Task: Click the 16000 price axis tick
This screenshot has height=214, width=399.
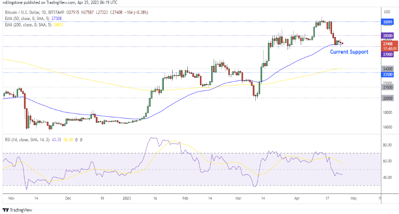Action: 388,127
